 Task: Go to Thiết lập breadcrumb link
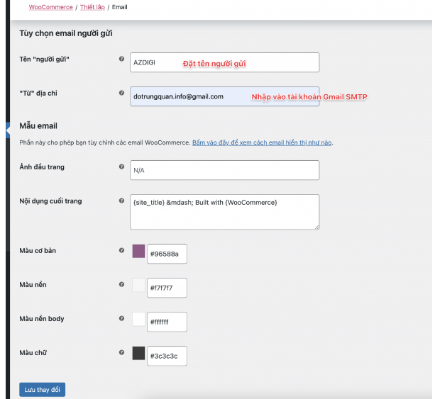pyautogui.click(x=92, y=7)
